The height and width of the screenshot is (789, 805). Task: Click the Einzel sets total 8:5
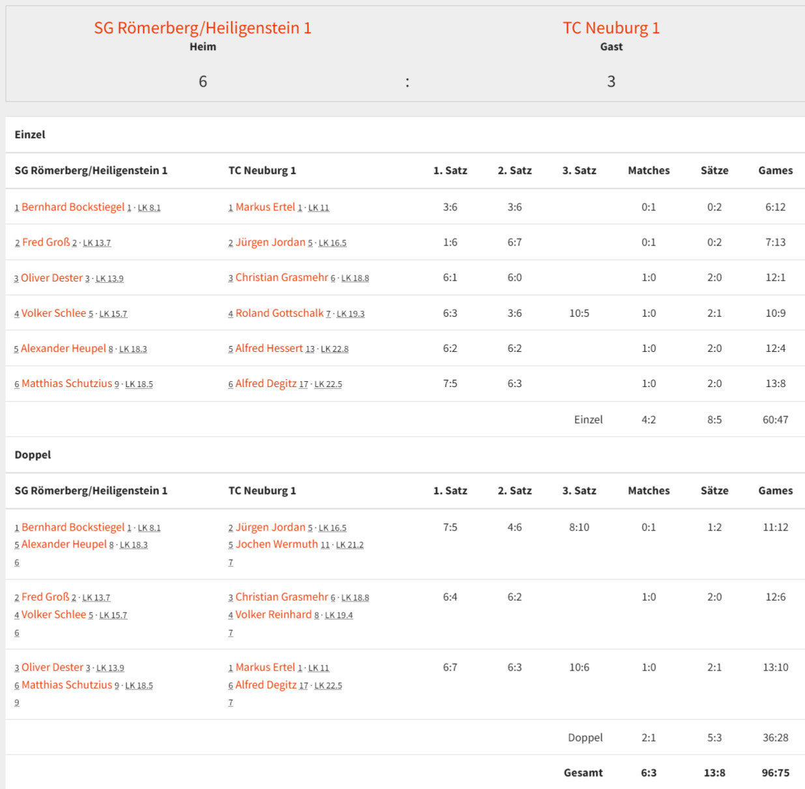[714, 420]
